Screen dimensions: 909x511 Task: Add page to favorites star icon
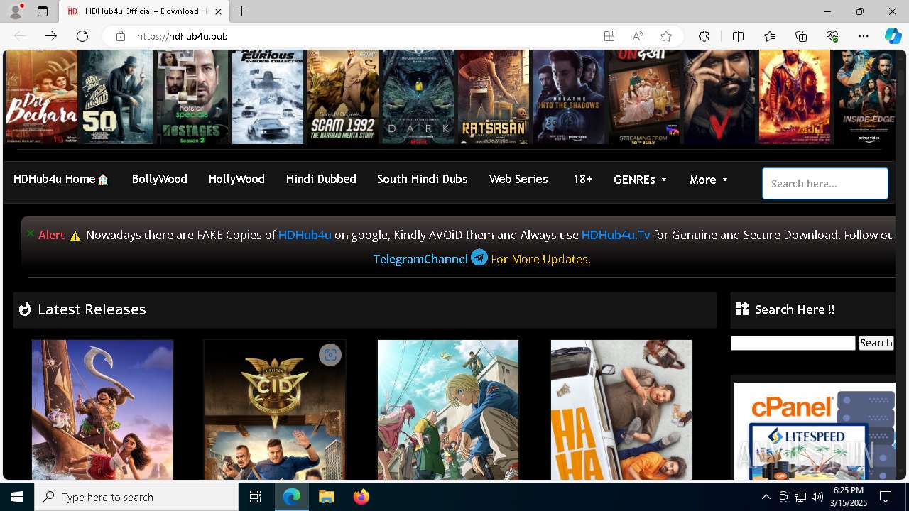[x=665, y=36]
